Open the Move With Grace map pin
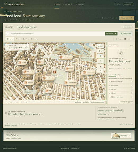The width and height of the screenshot is (138, 152). click(x=89, y=72)
